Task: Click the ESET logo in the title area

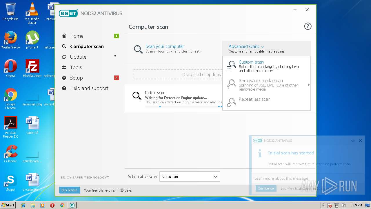Action: click(68, 13)
